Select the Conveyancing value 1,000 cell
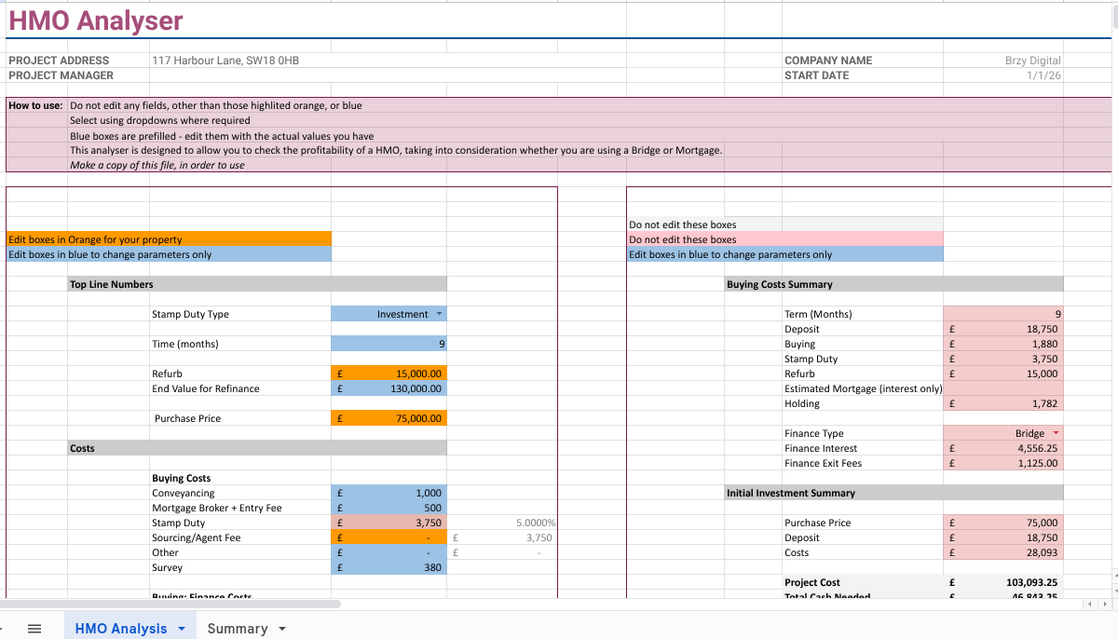This screenshot has height=639, width=1118. tap(389, 493)
